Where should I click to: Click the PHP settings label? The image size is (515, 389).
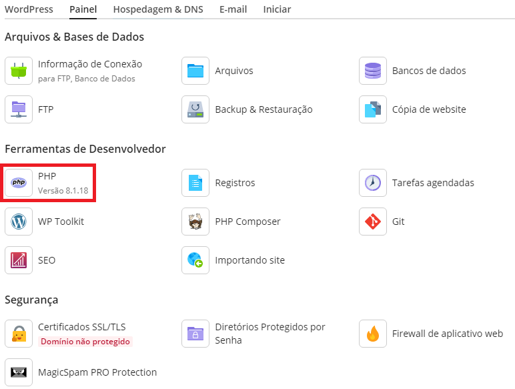click(x=47, y=176)
